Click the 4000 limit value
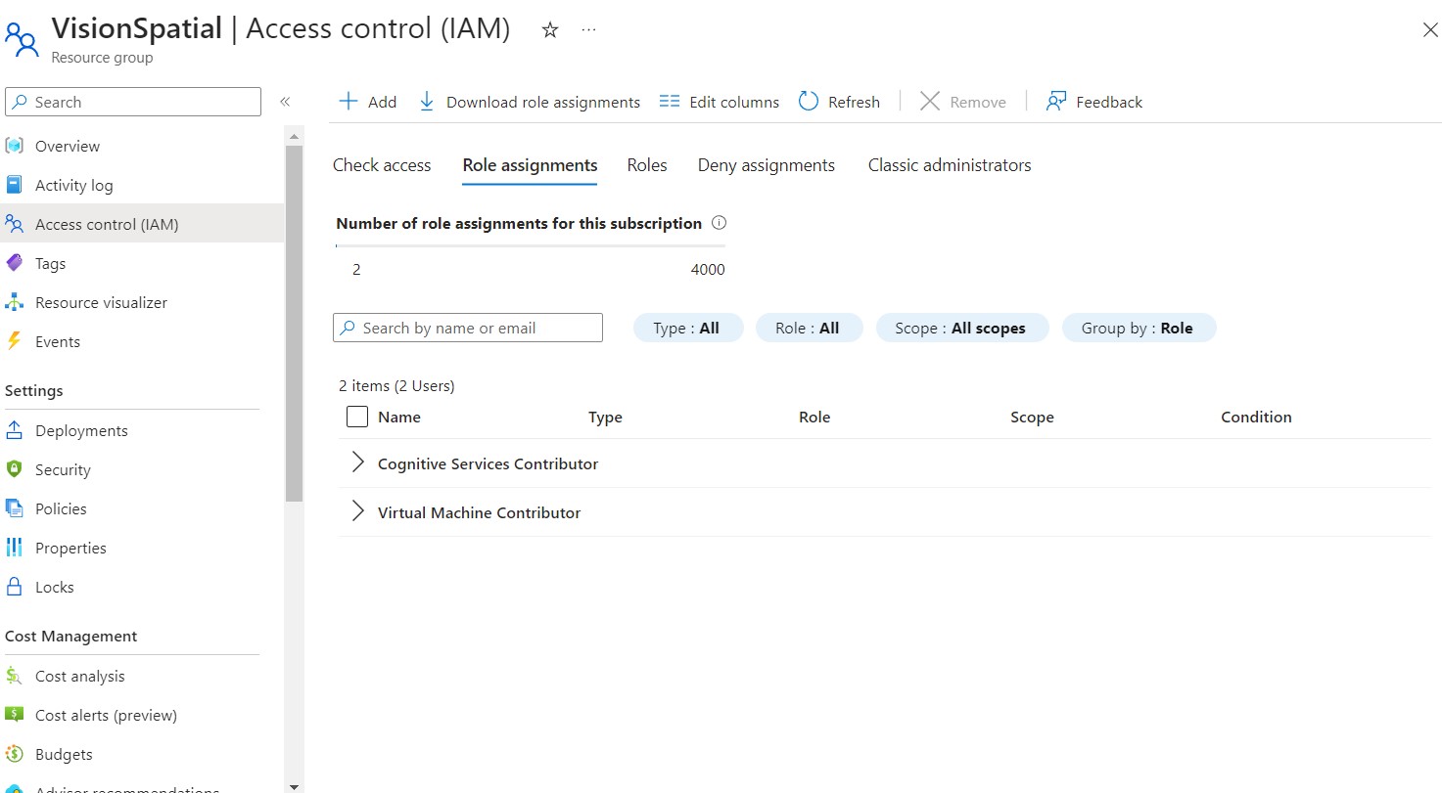This screenshot has height=793, width=1442. (x=708, y=269)
